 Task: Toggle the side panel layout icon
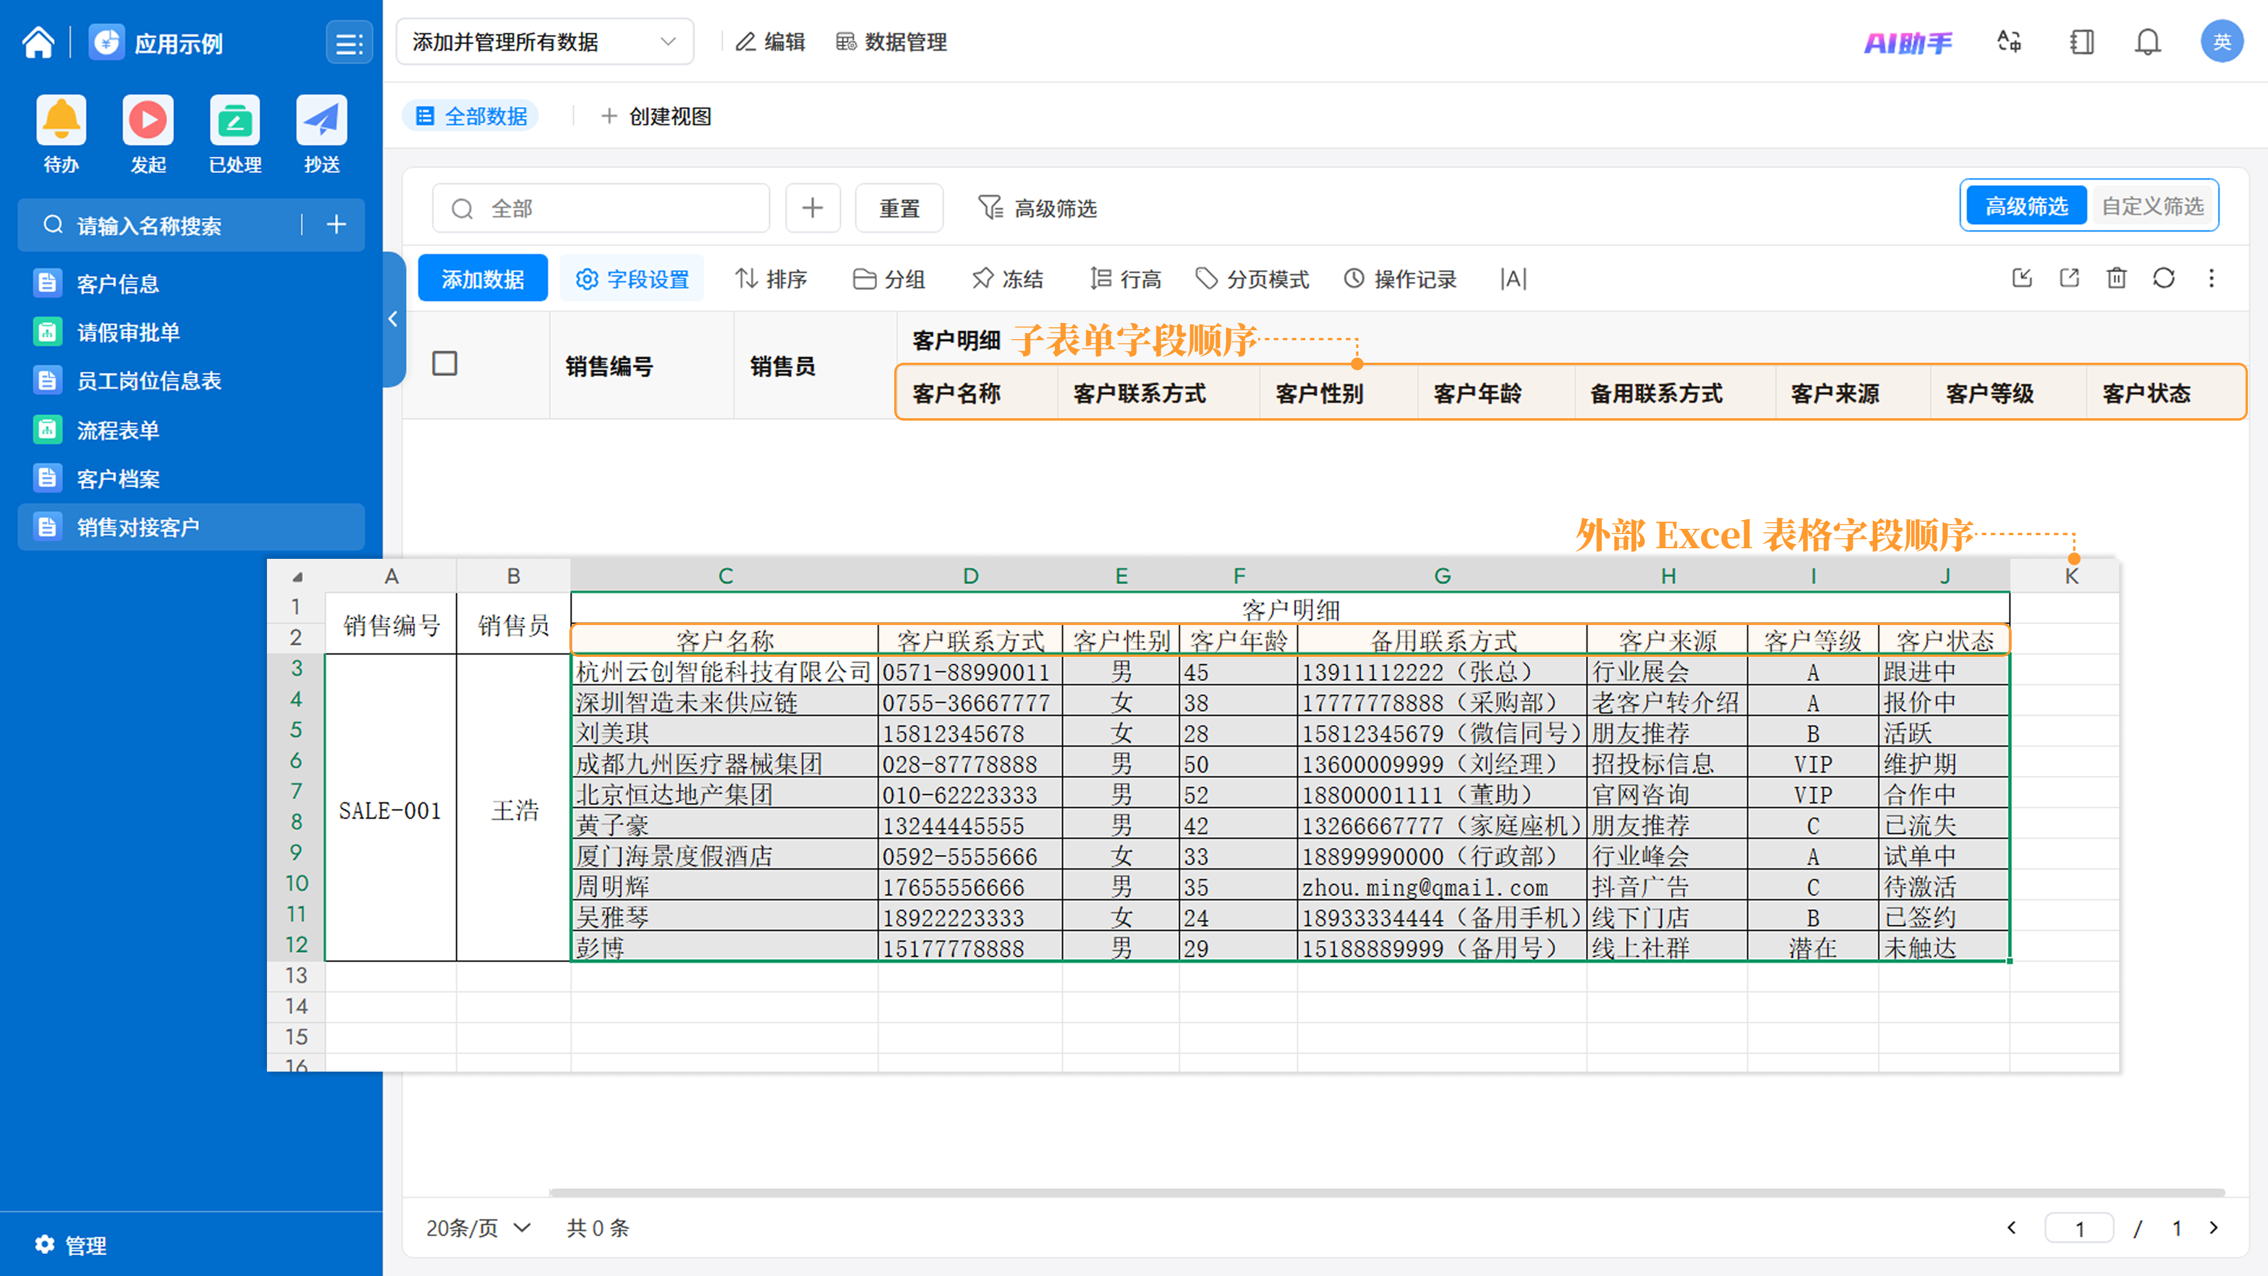[2082, 41]
